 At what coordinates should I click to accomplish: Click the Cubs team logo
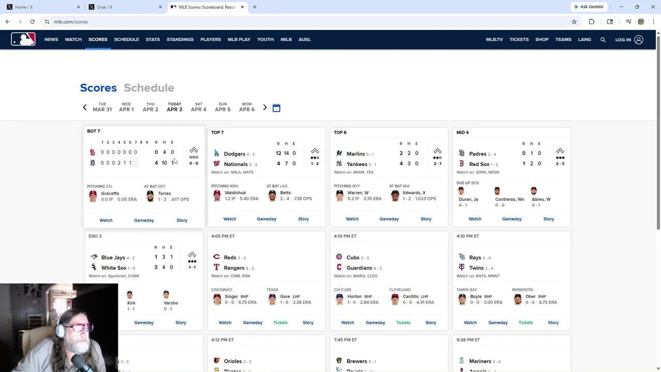[339, 257]
